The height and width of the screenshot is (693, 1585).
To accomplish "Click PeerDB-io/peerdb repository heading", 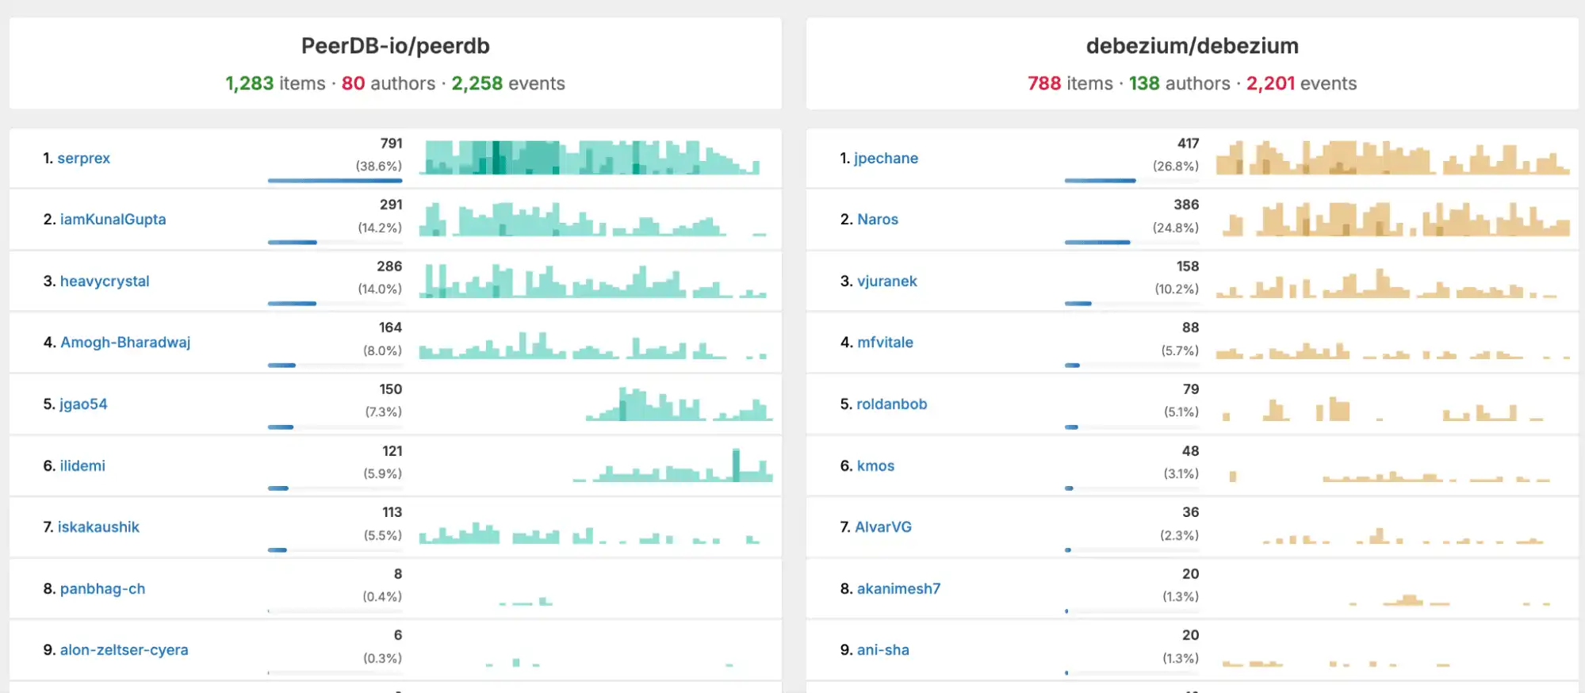I will pyautogui.click(x=395, y=46).
